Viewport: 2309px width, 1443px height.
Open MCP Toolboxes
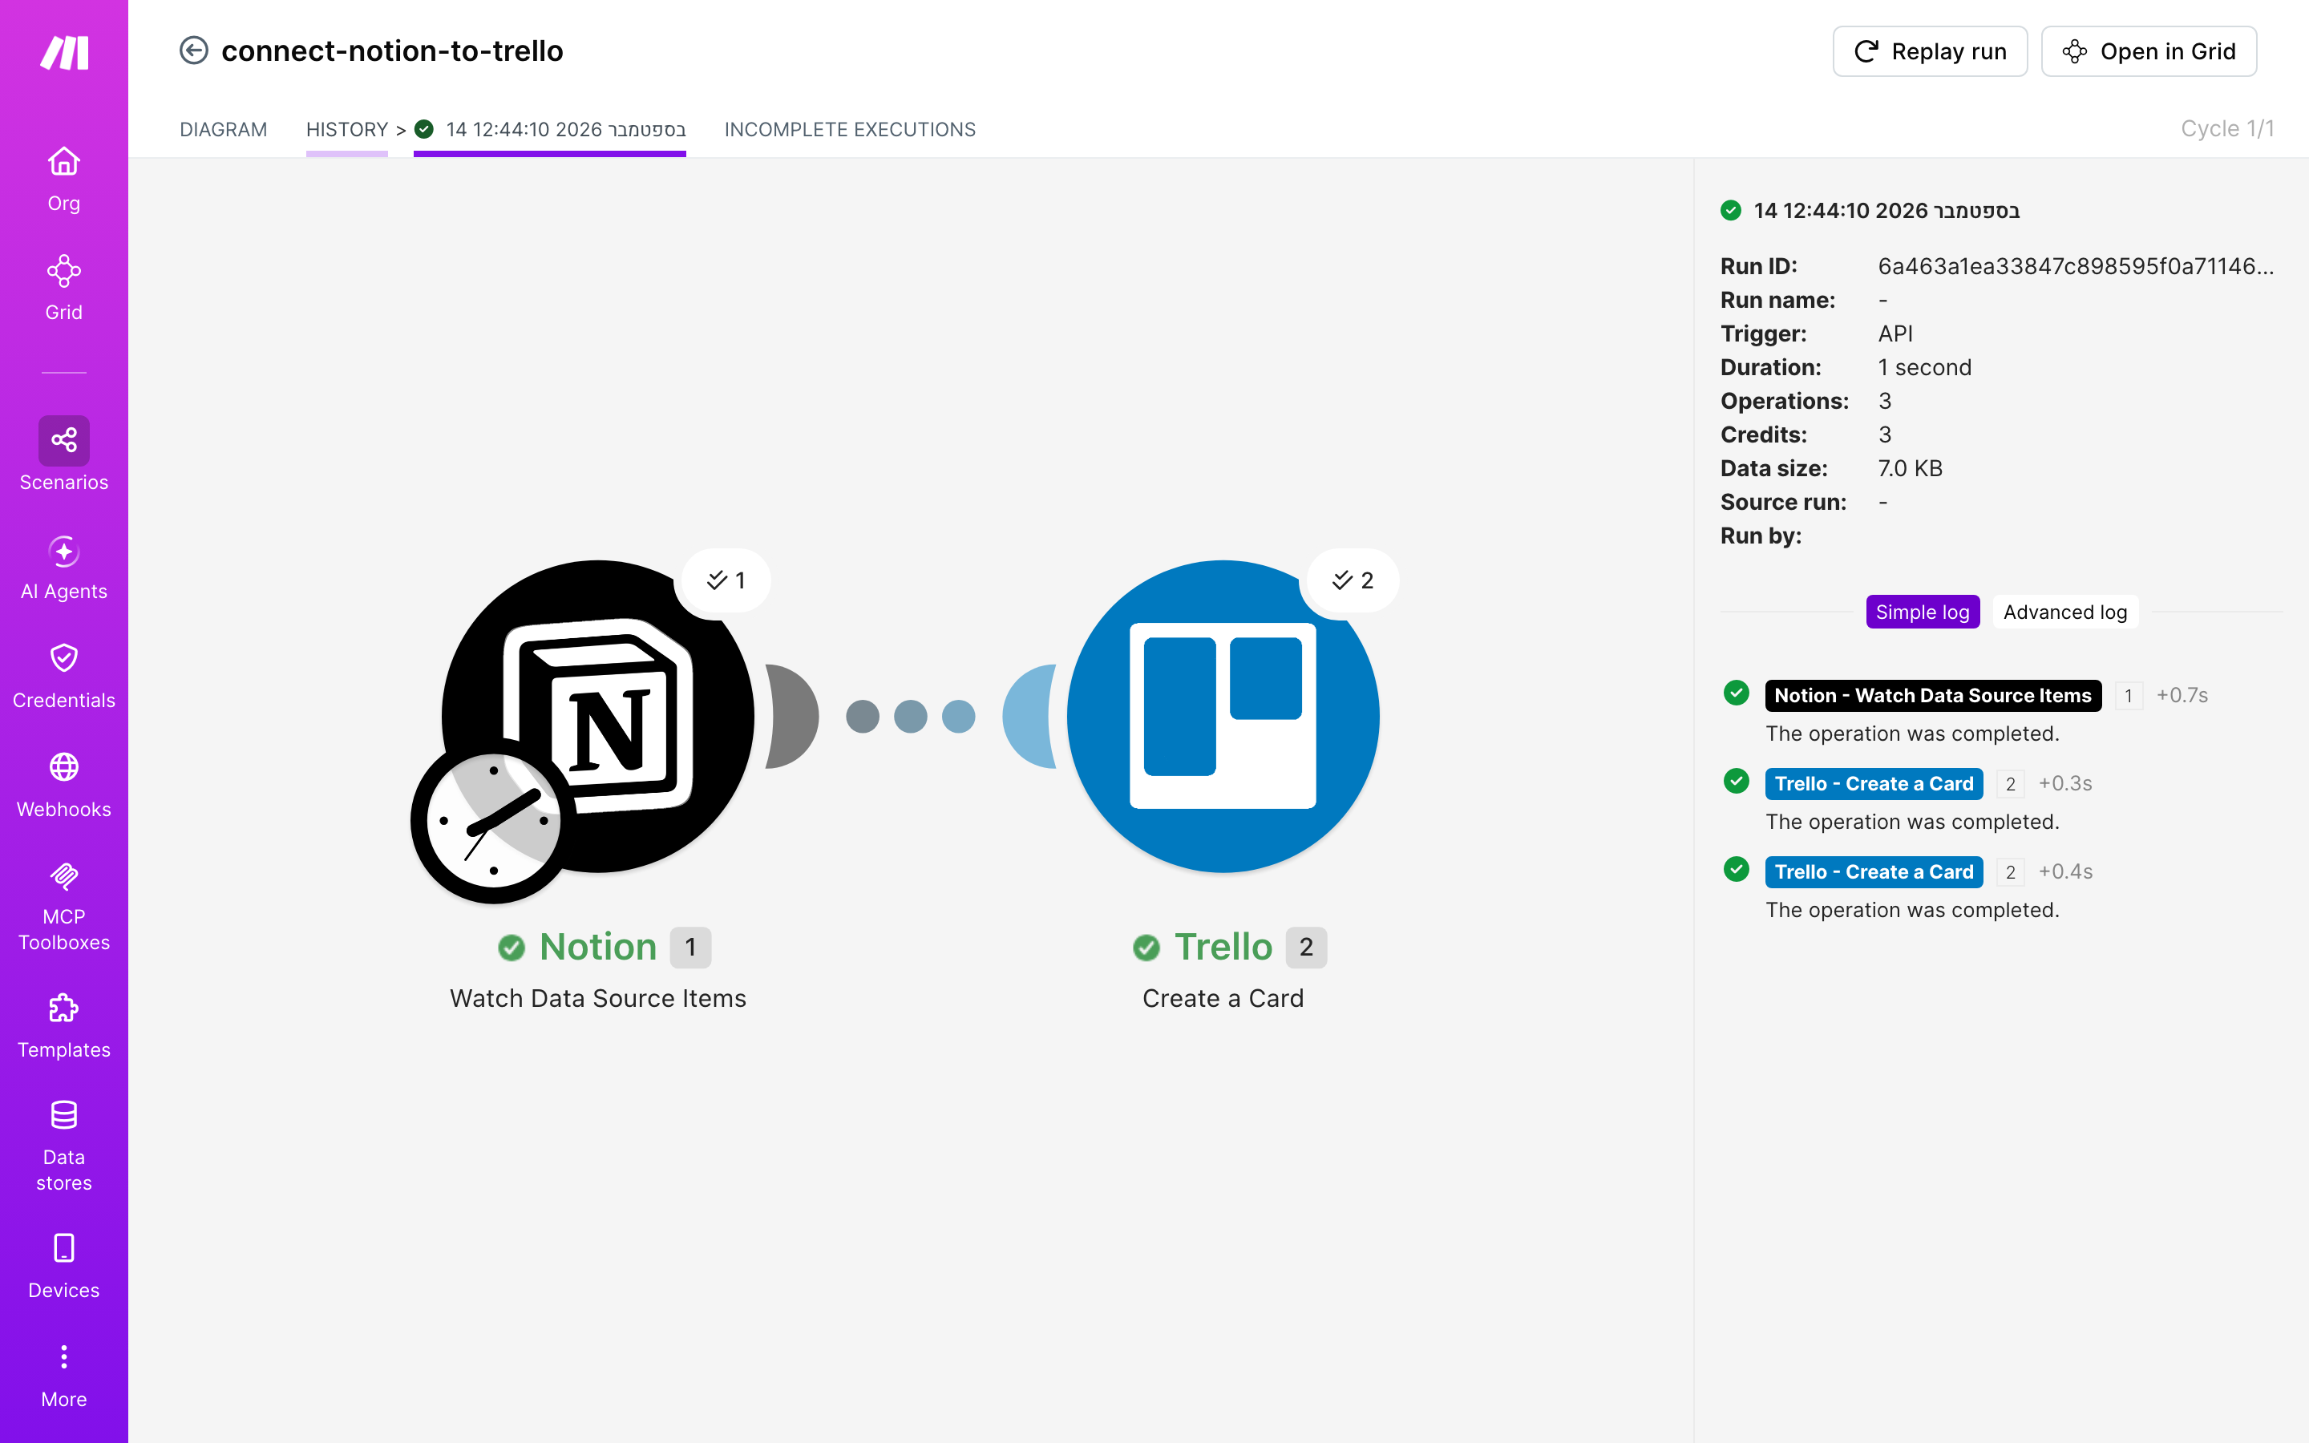pyautogui.click(x=64, y=906)
